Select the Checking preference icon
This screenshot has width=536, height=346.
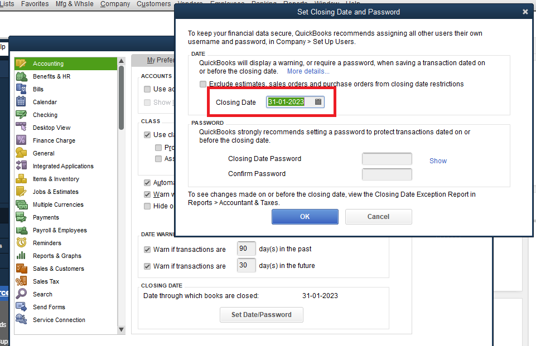(x=21, y=115)
